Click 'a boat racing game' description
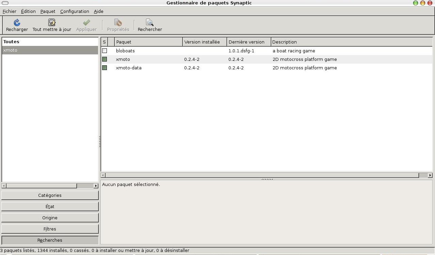The height and width of the screenshot is (255, 435). [294, 51]
